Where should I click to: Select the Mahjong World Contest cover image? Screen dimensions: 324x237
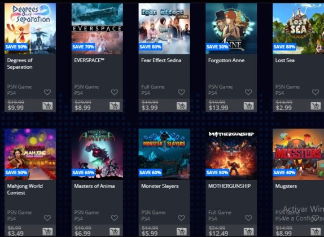[30, 154]
